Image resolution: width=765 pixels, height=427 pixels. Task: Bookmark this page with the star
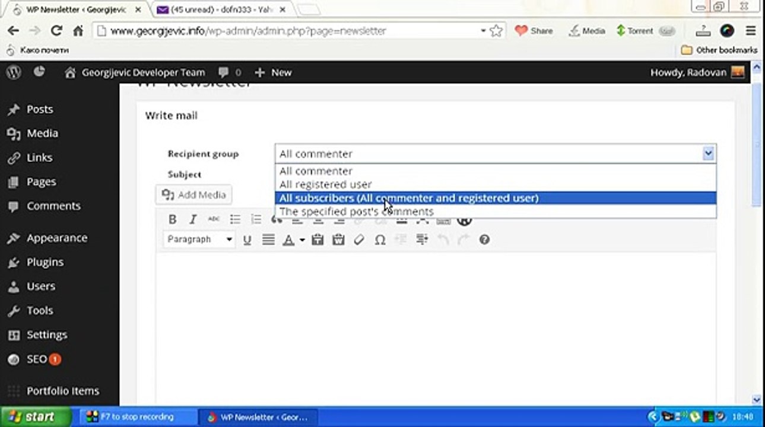(x=496, y=31)
